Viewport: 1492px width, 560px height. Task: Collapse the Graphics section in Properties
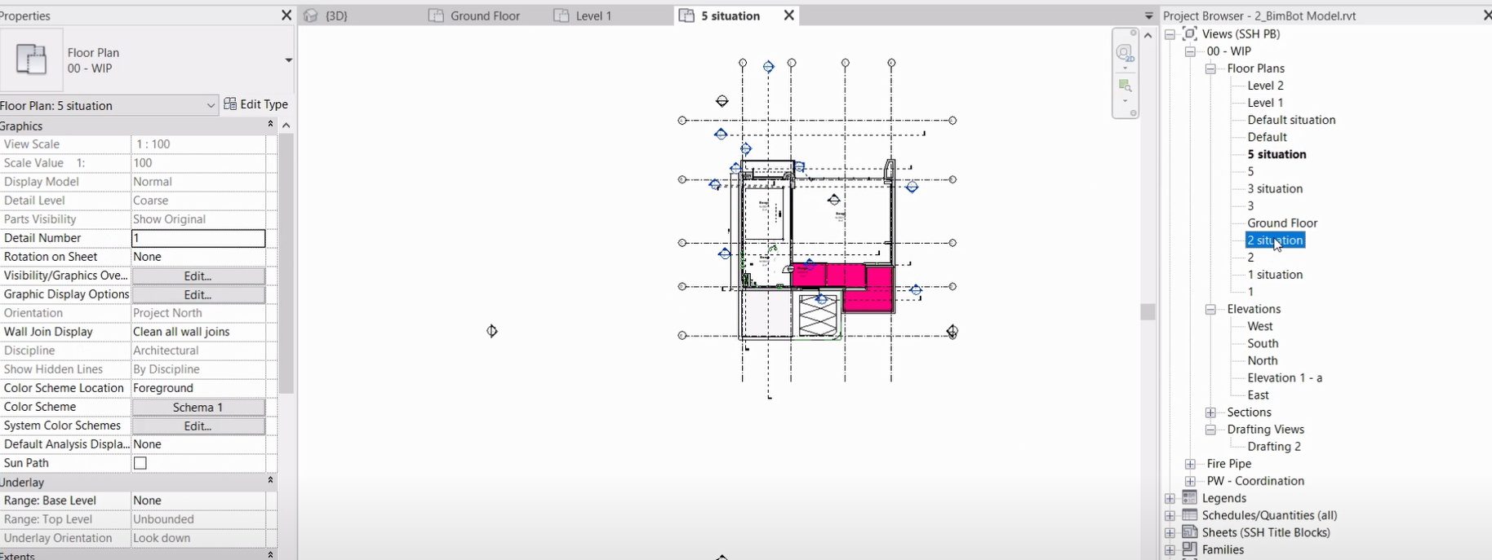270,124
